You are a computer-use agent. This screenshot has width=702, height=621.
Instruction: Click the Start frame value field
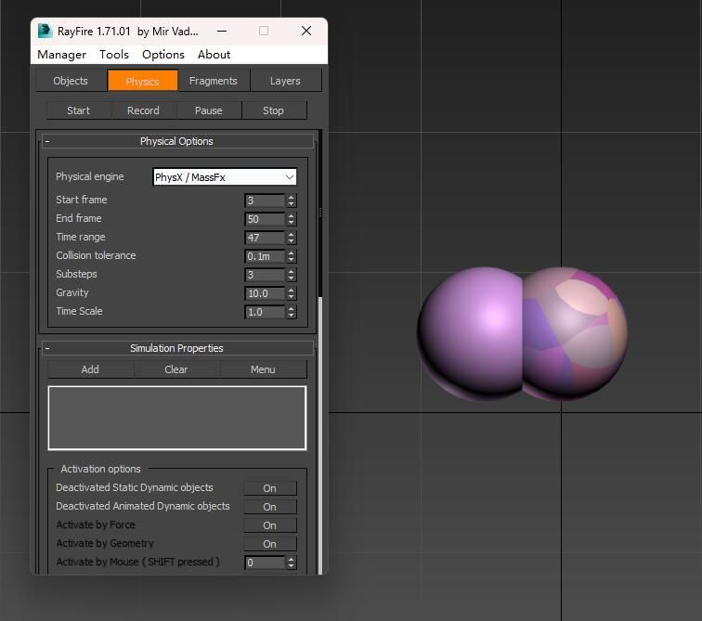click(x=265, y=201)
